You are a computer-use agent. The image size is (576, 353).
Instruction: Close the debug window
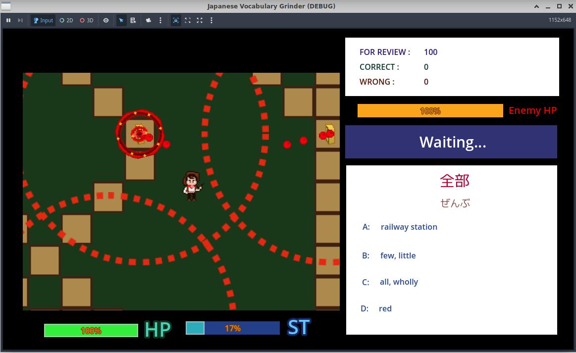571,6
